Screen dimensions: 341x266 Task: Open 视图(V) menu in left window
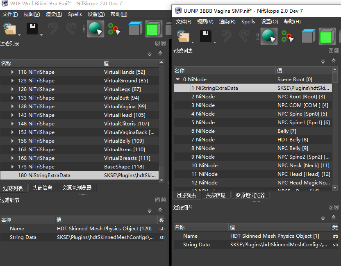pos(32,14)
